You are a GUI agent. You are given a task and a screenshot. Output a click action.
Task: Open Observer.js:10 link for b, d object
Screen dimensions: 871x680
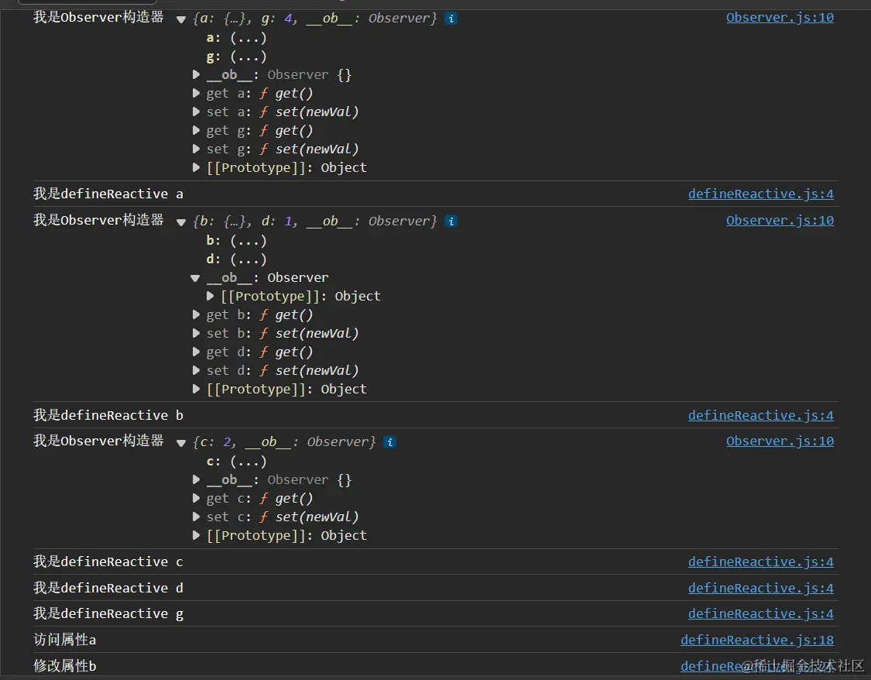tap(780, 221)
